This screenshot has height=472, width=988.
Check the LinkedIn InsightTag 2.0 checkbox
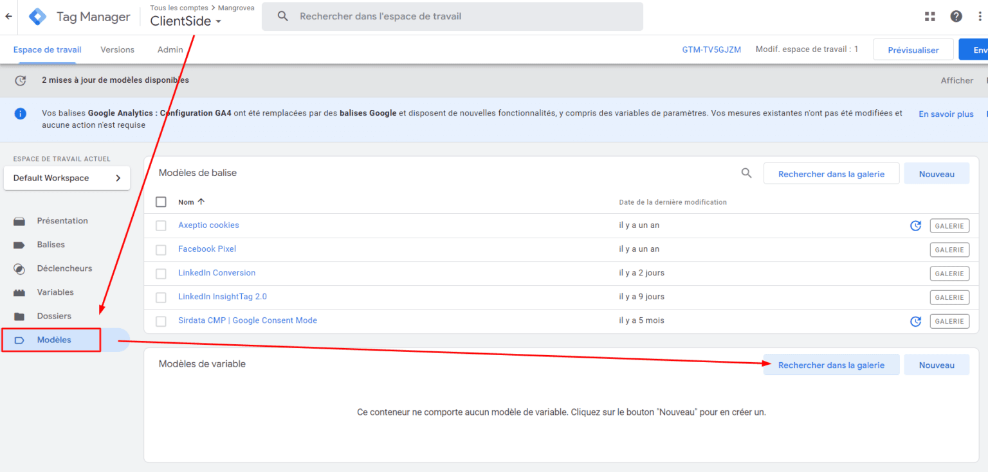161,297
